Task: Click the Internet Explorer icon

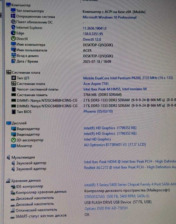Action: [13, 28]
